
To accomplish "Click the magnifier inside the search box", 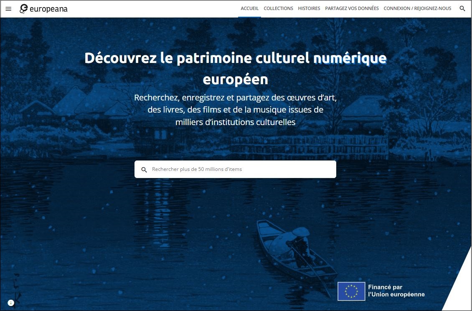I will pos(144,170).
